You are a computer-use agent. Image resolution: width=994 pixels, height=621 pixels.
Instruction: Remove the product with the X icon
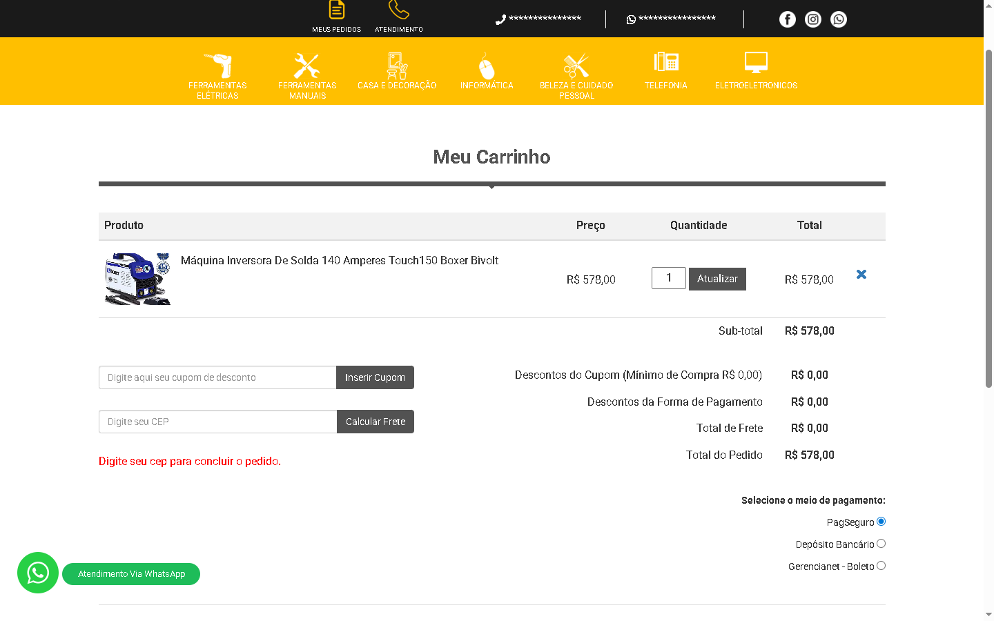click(861, 275)
